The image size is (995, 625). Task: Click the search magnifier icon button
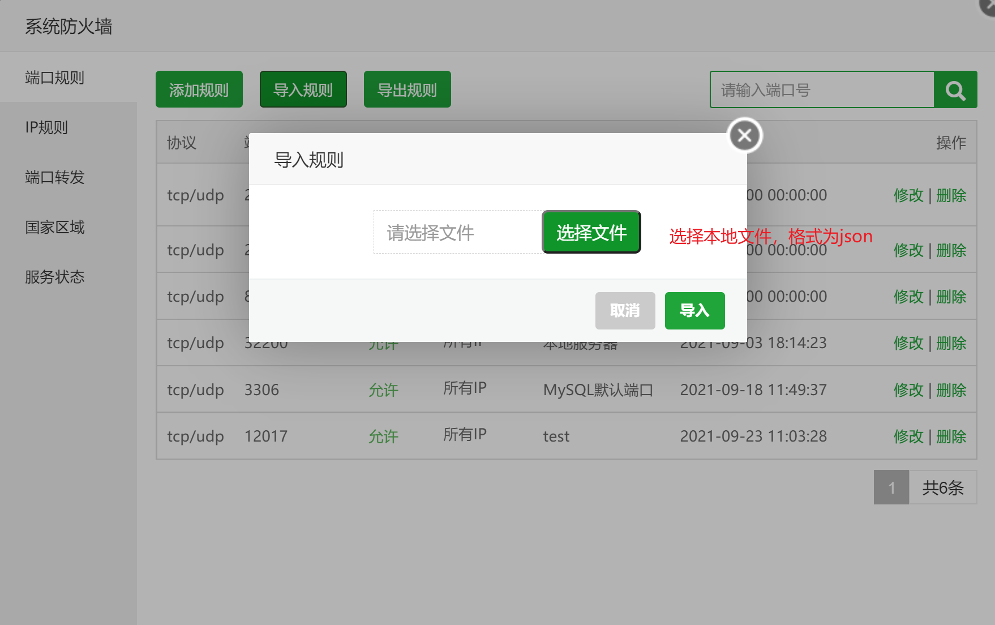(955, 90)
